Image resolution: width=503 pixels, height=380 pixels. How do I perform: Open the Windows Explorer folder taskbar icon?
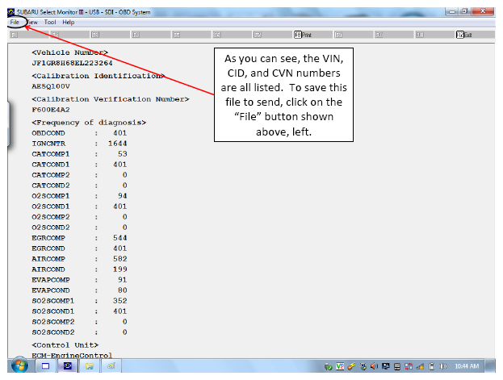(x=89, y=366)
